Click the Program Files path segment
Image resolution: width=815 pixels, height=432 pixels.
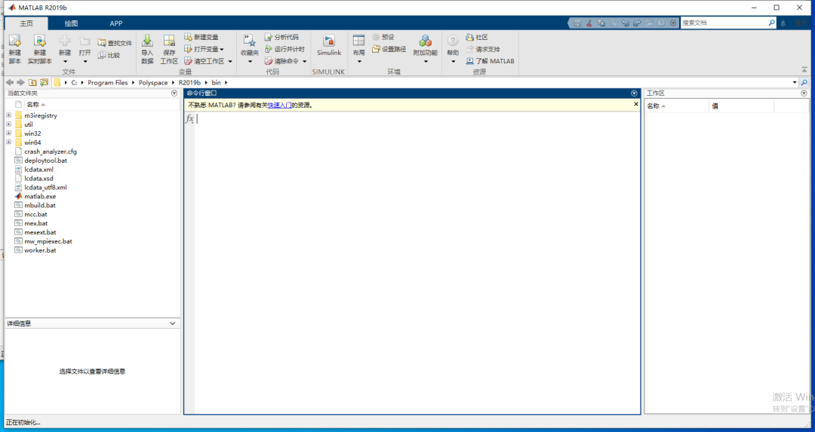click(x=108, y=83)
